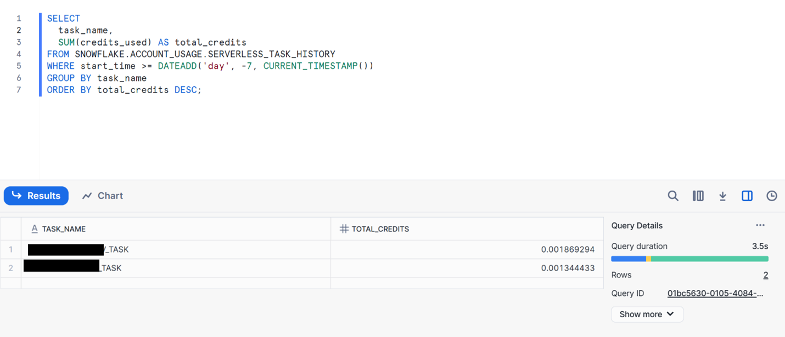This screenshot has height=337, width=785.
Task: Download the query results
Action: [722, 196]
